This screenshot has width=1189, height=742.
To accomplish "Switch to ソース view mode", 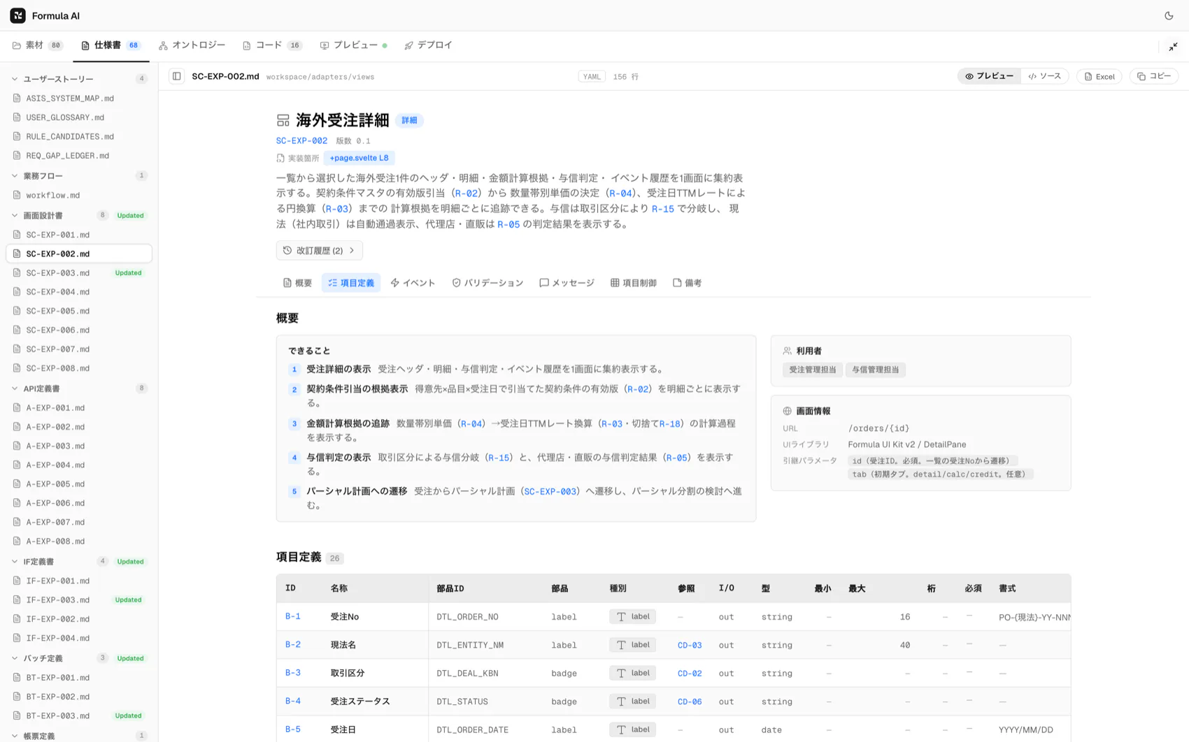I will (x=1044, y=76).
